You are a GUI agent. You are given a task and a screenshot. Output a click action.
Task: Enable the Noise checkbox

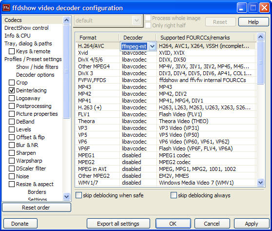12,176
